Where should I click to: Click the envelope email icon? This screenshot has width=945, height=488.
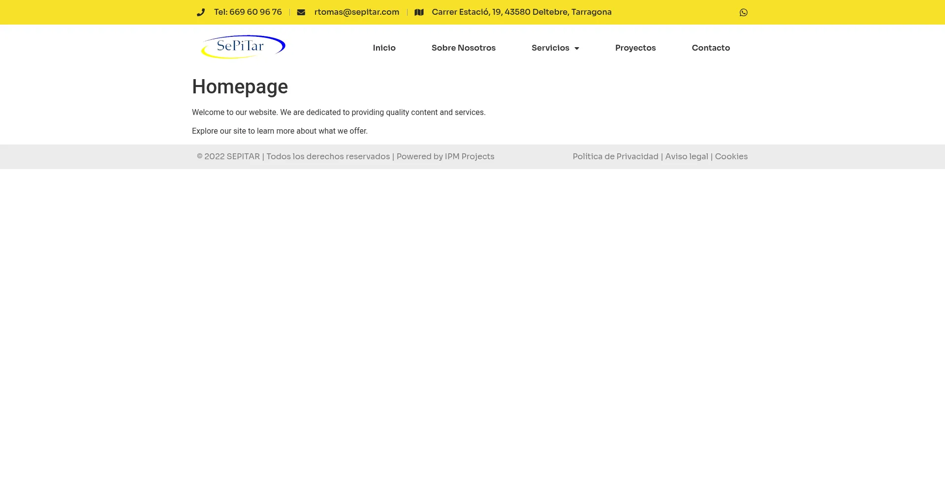click(x=301, y=12)
